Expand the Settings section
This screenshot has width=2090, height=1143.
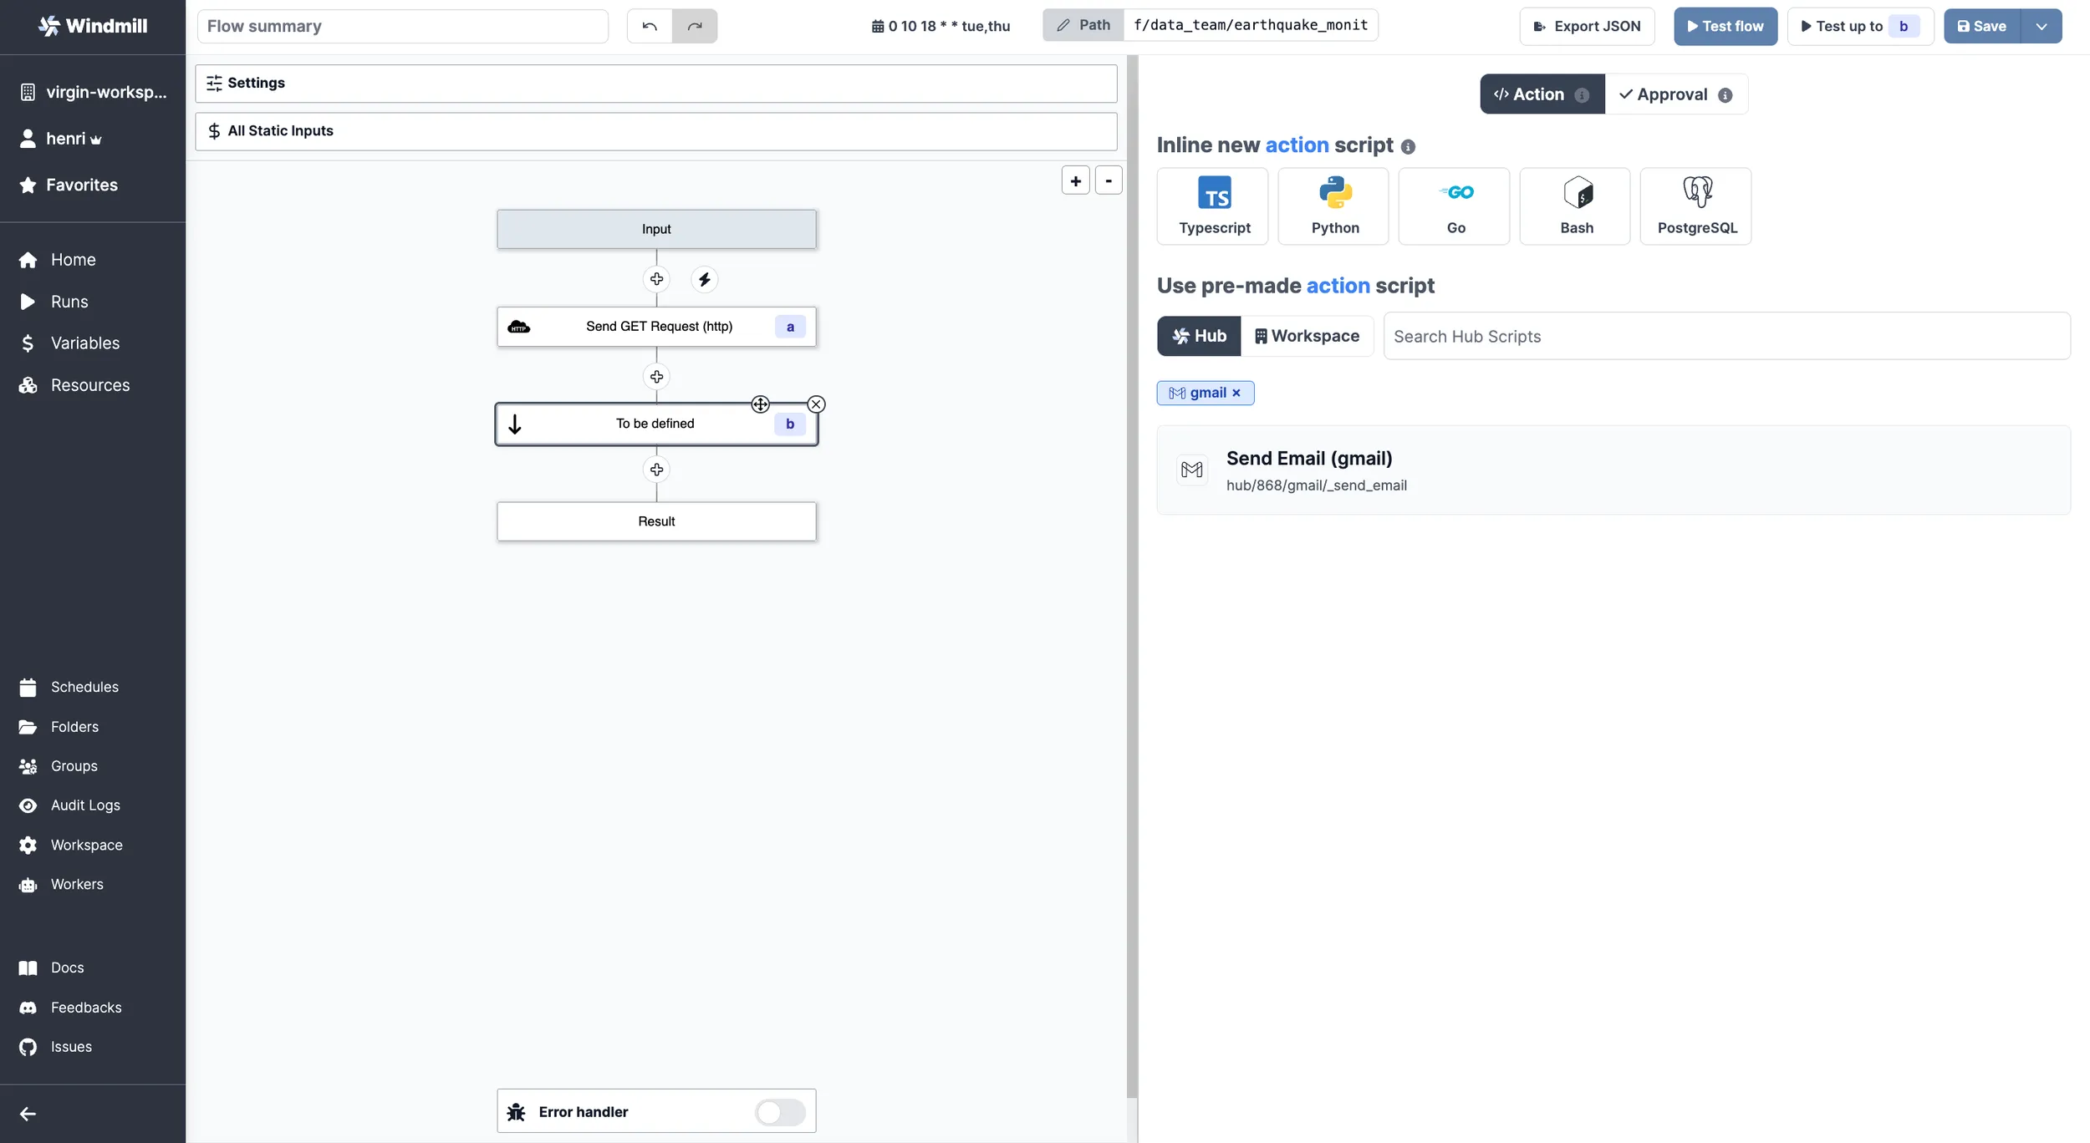655,83
